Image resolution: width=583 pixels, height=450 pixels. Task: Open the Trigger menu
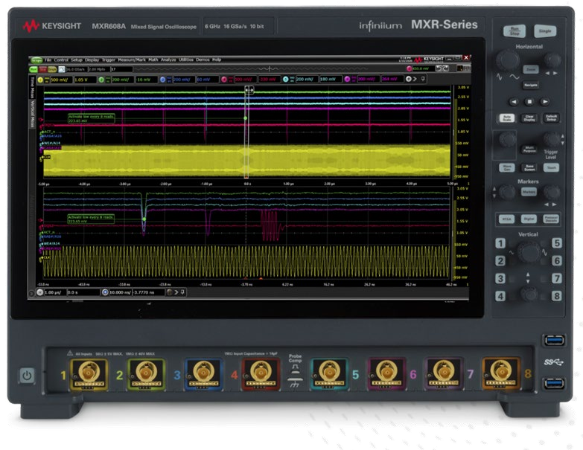point(109,60)
